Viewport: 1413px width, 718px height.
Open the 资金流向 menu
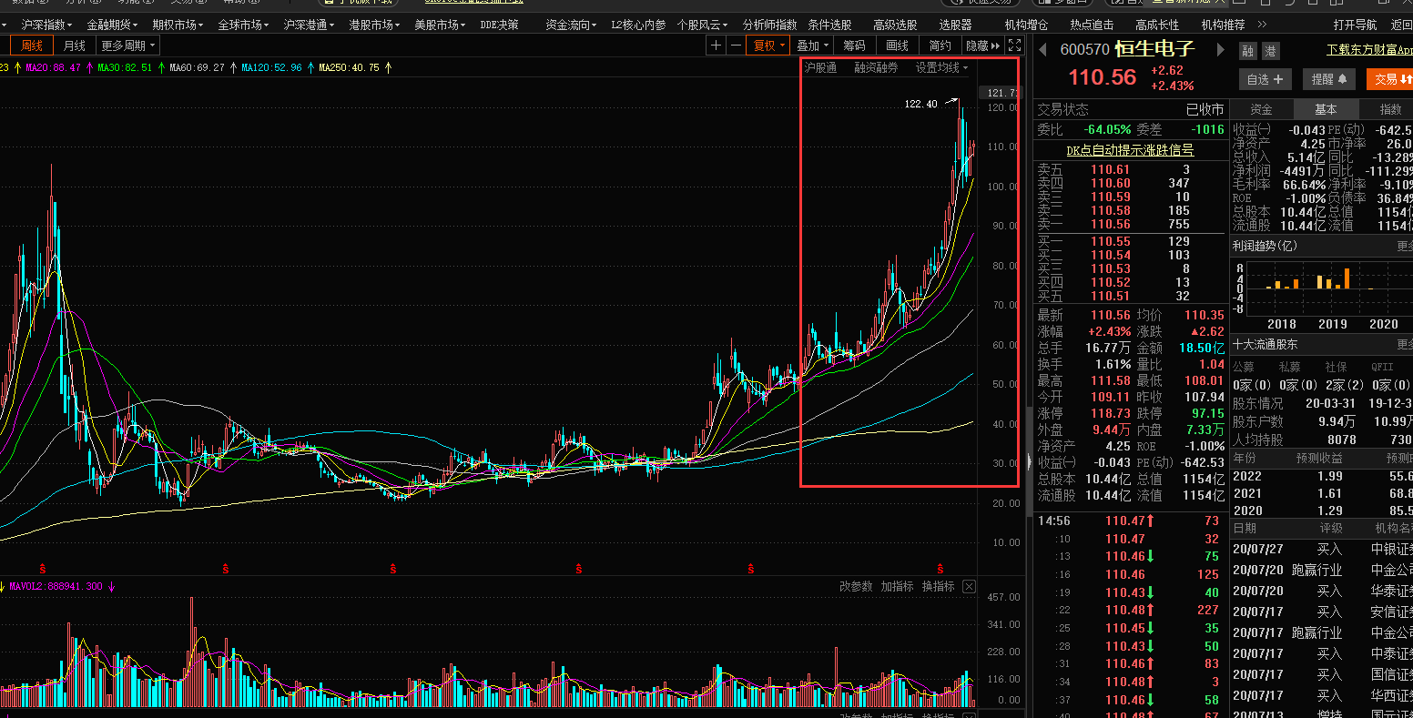(571, 25)
